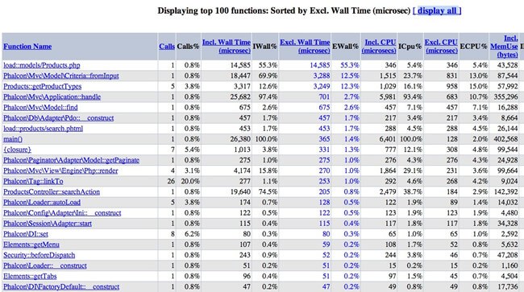The image size is (524, 292).
Task: Sort by Incl. CPU column header
Action: click(379, 47)
